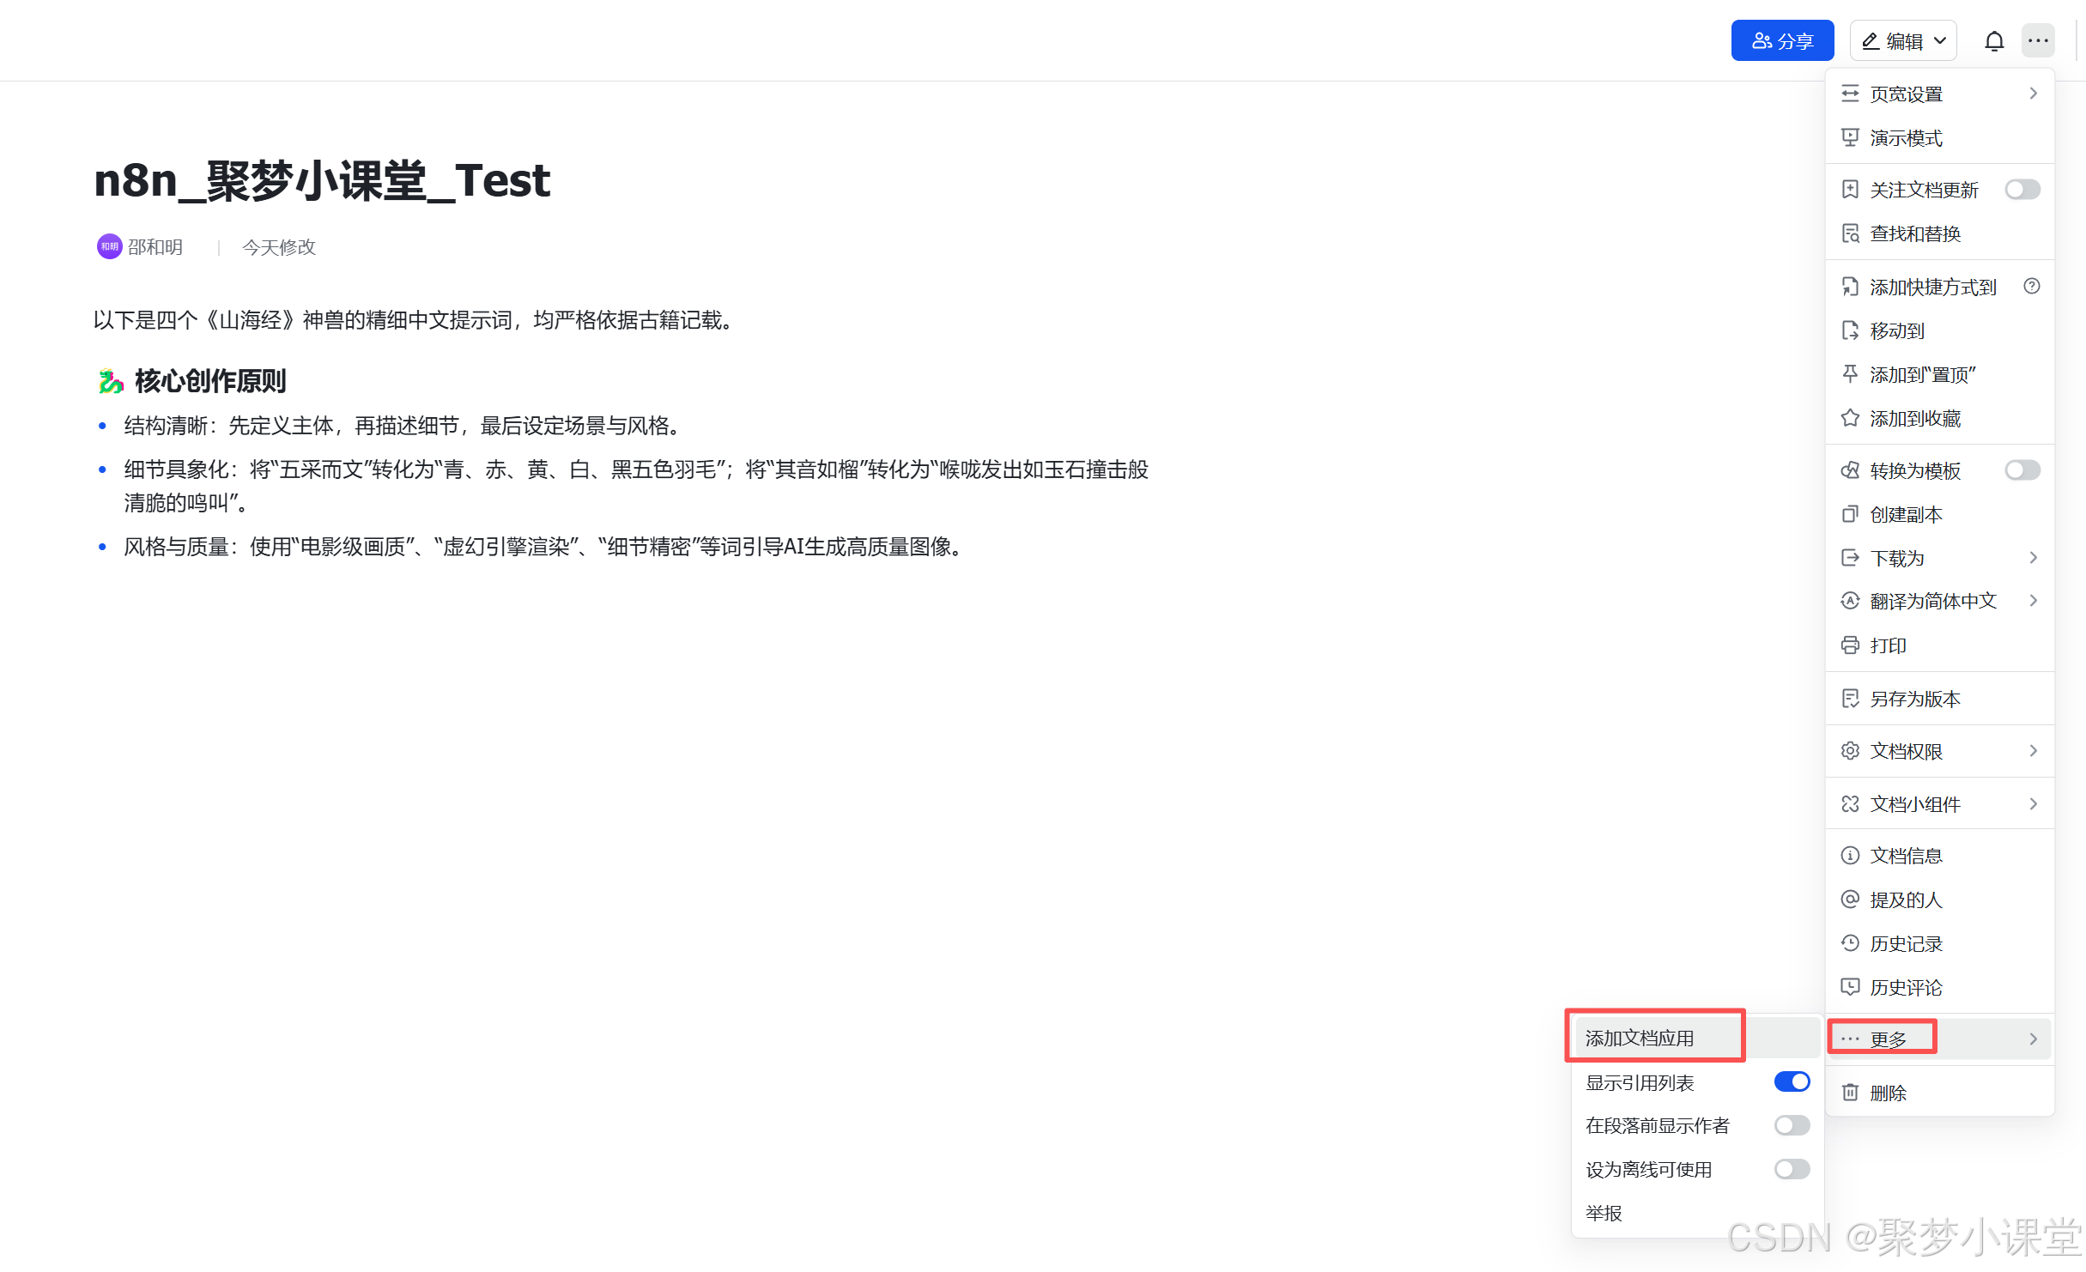Image resolution: width=2086 pixels, height=1272 pixels.
Task: Click the three-dot more options icon
Action: 2038,41
